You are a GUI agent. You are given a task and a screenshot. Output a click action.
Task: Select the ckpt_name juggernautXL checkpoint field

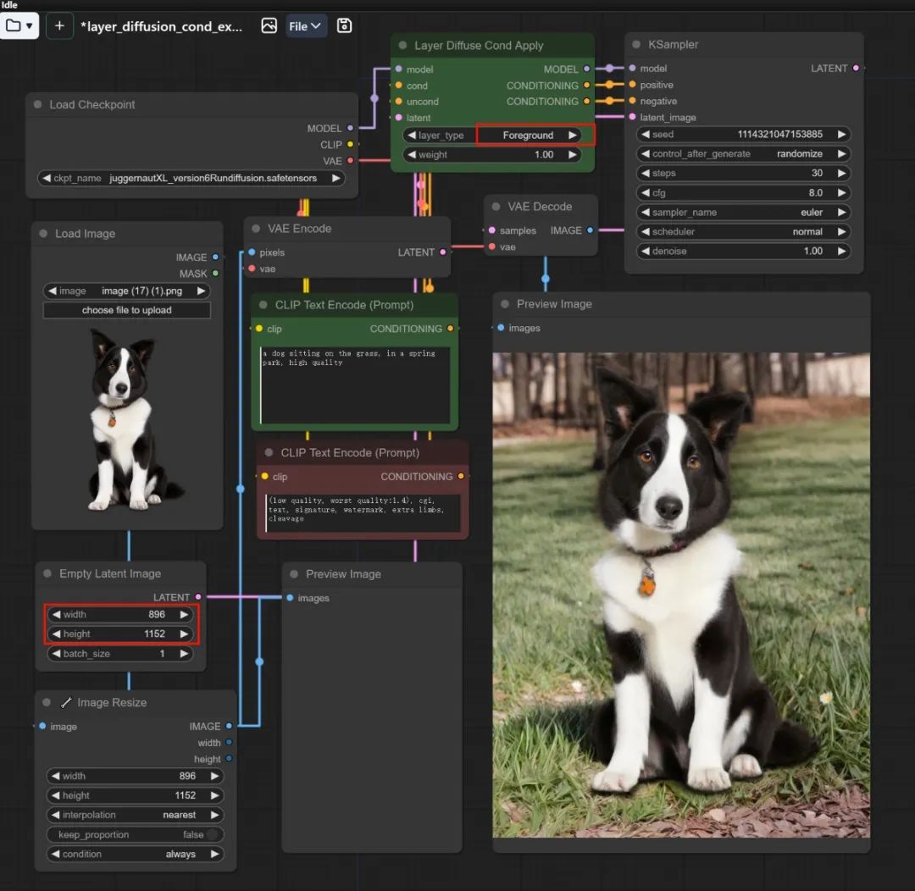(191, 178)
